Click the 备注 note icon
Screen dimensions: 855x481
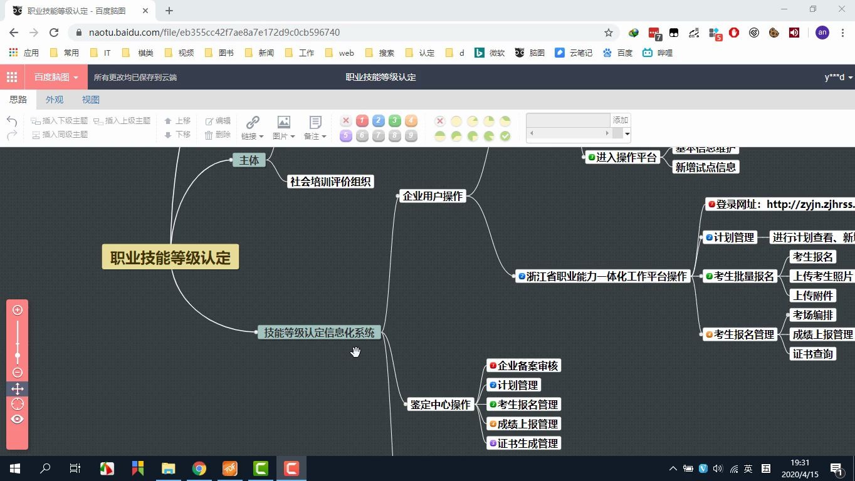coord(315,122)
